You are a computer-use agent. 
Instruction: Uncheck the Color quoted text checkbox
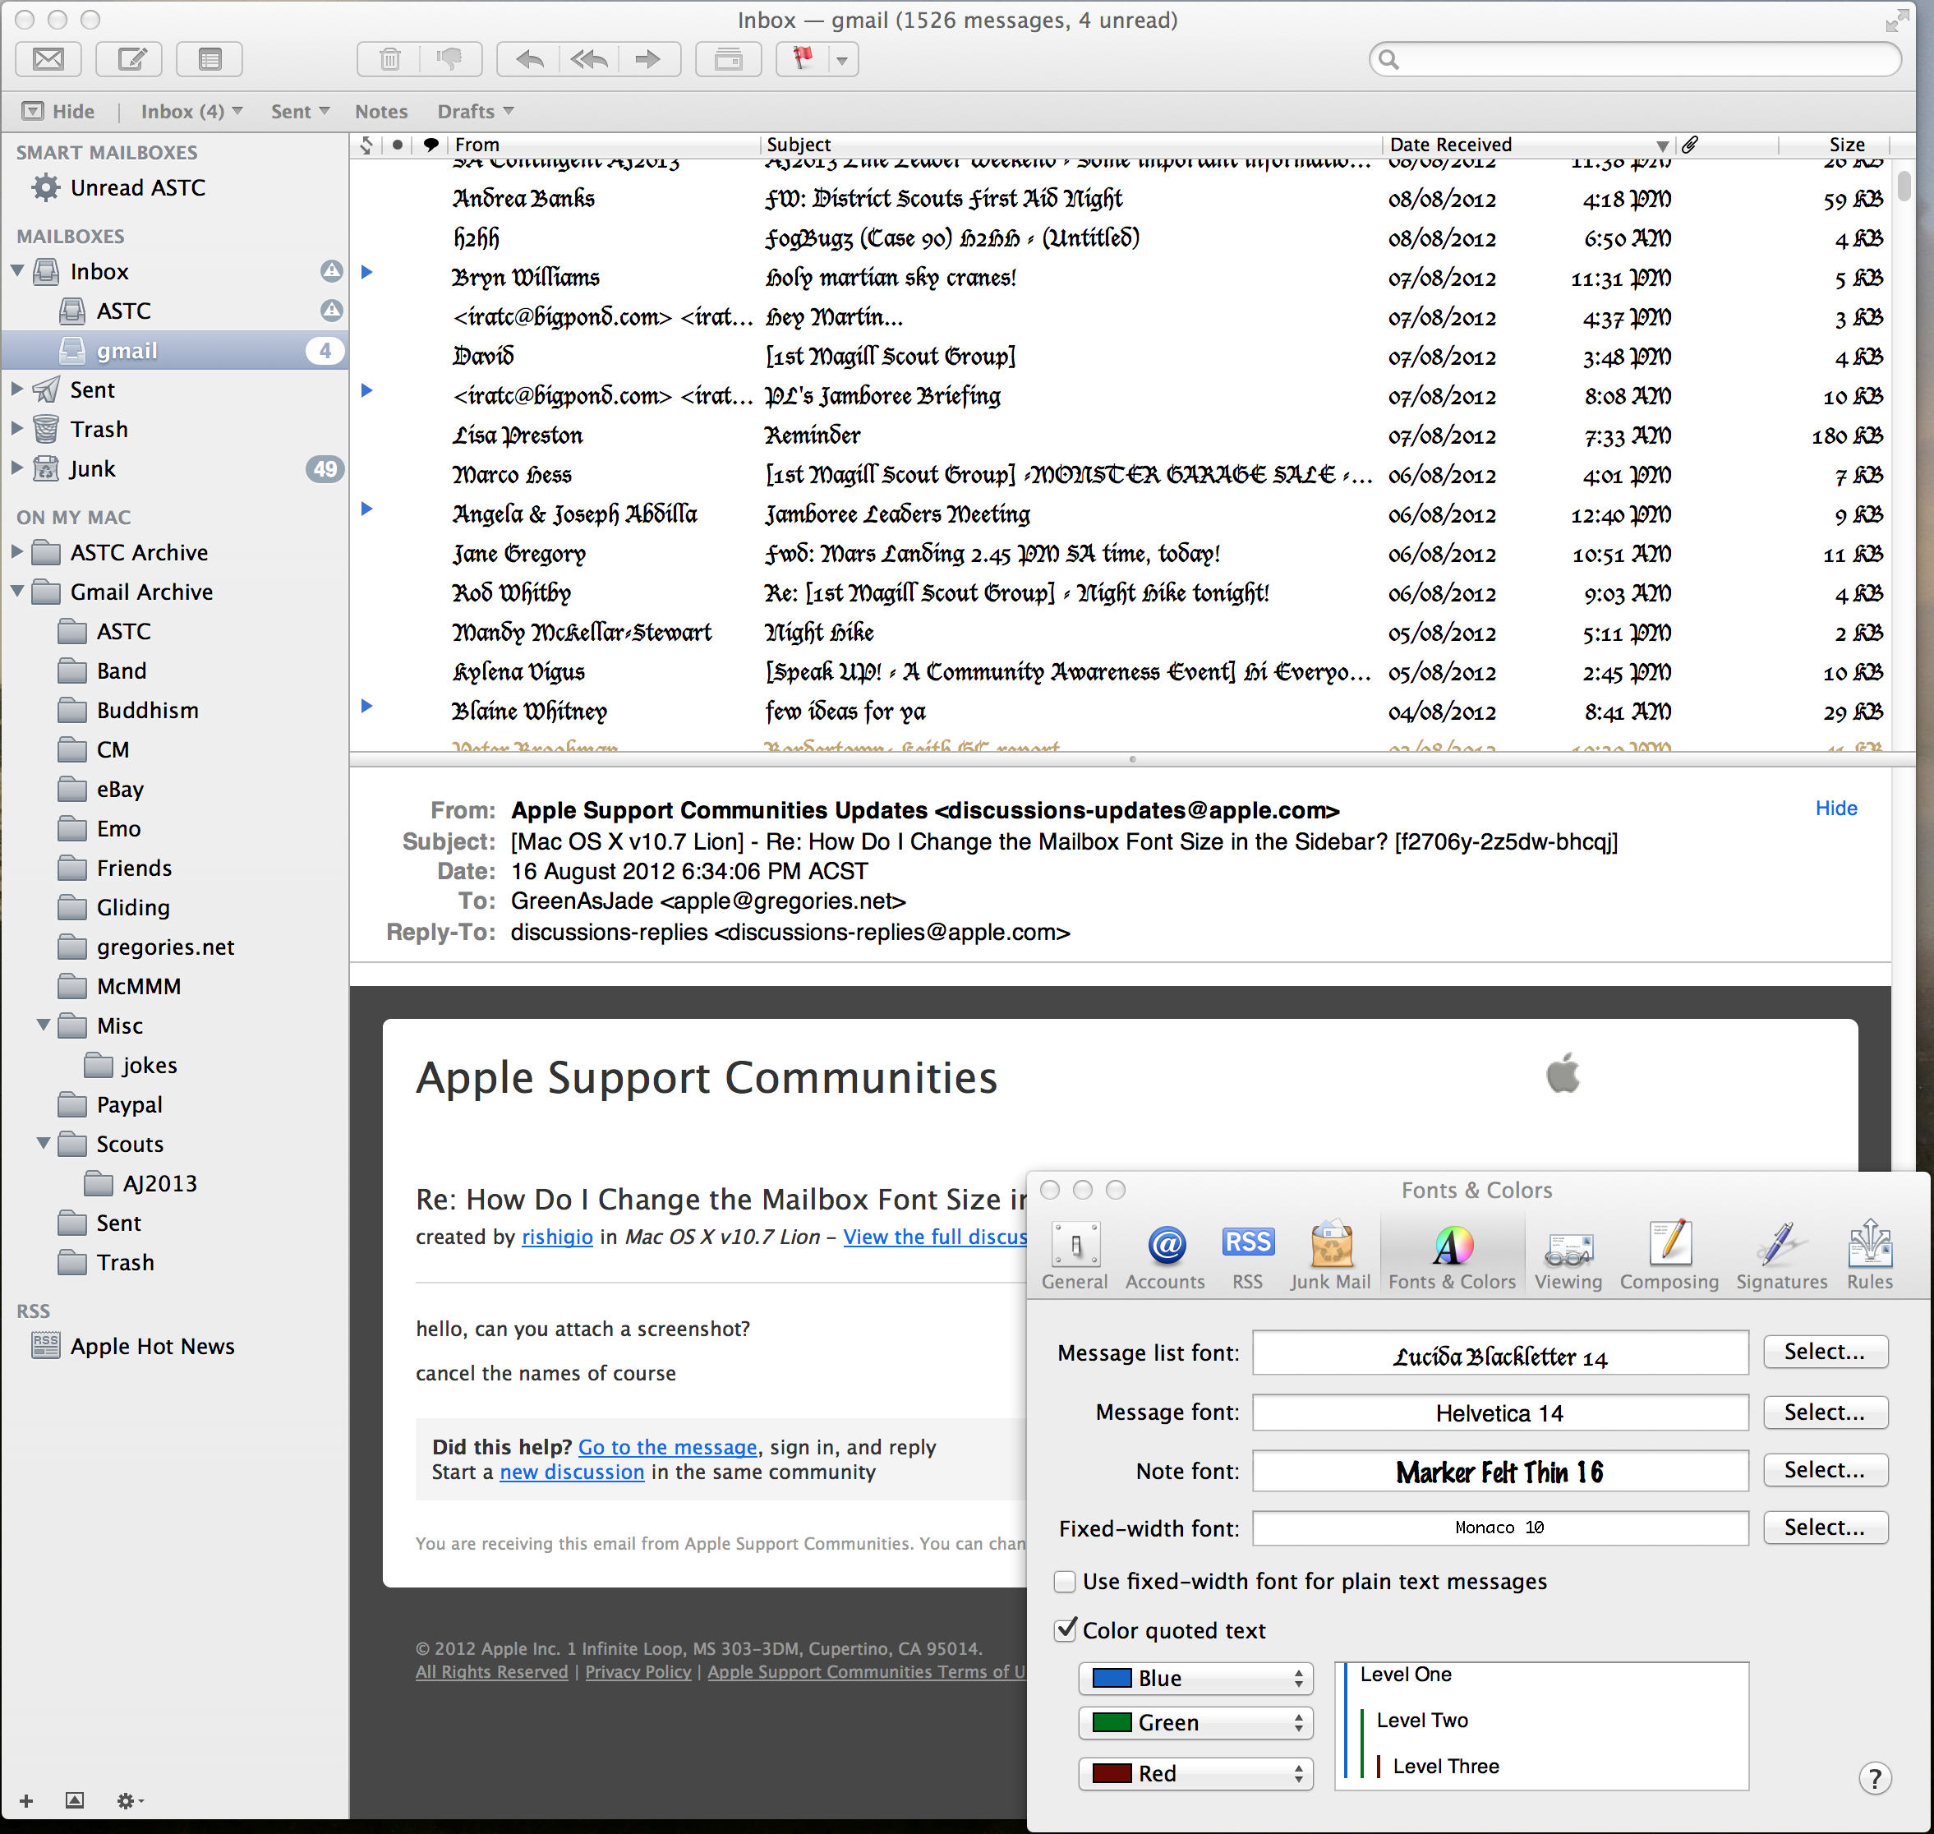(1066, 1629)
